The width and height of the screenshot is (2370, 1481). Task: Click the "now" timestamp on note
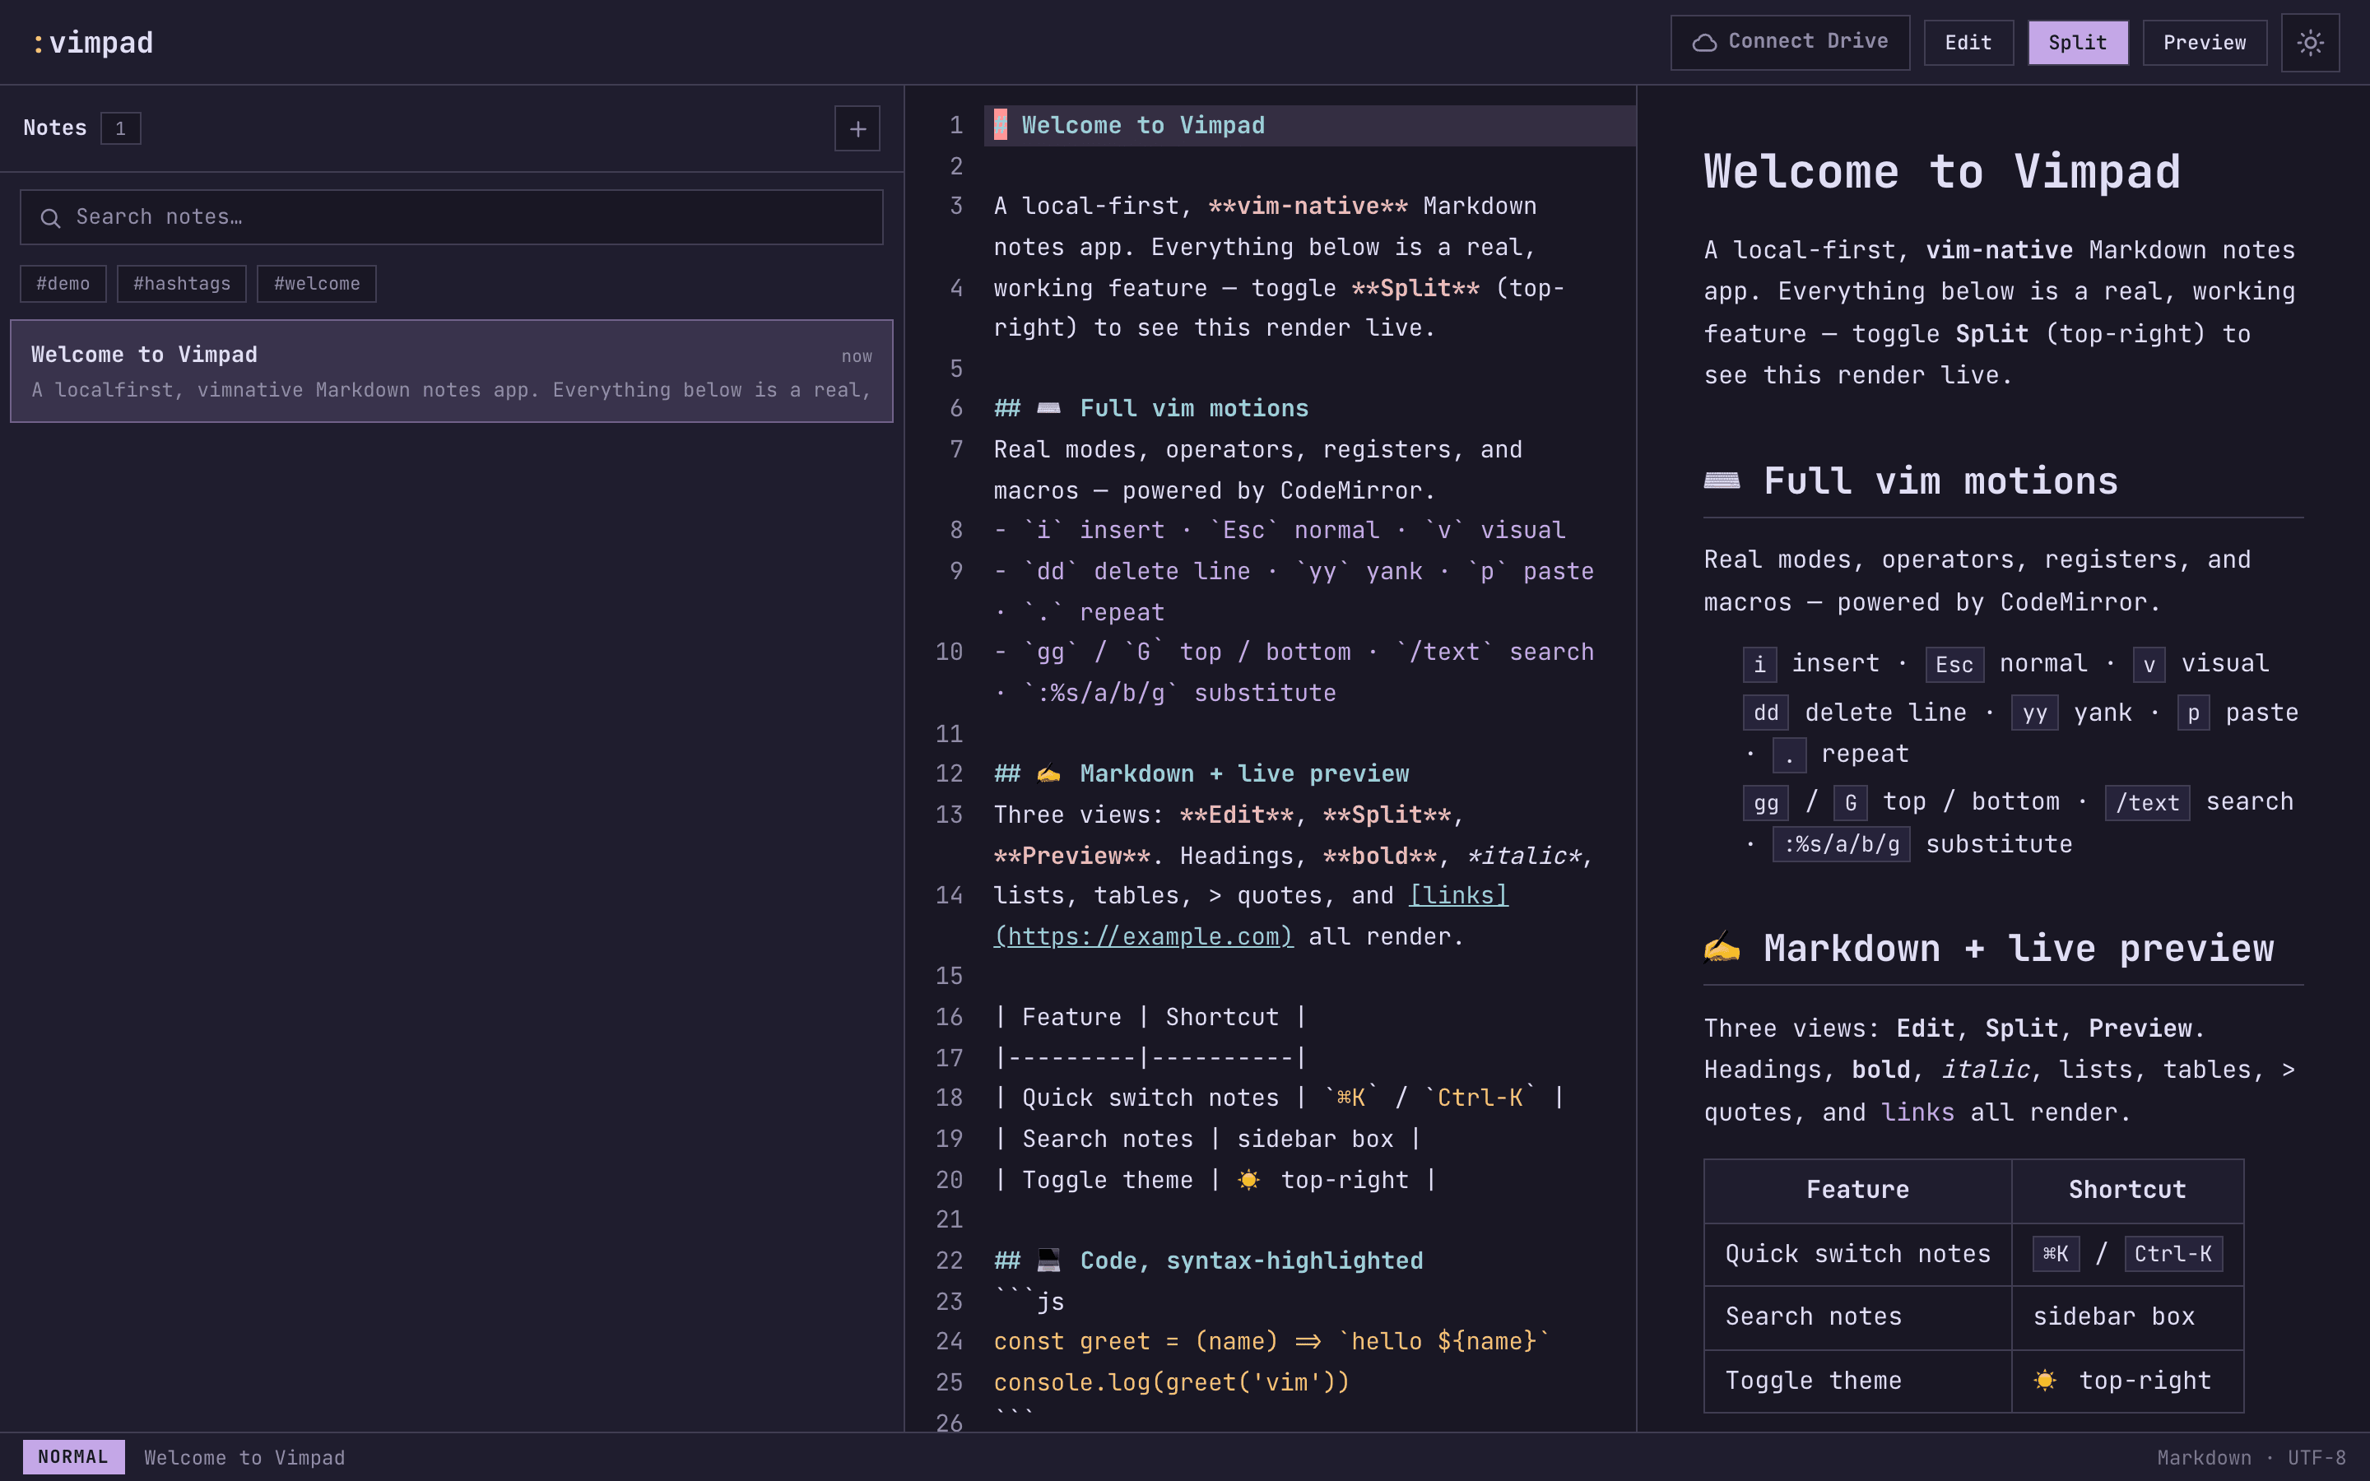856,356
